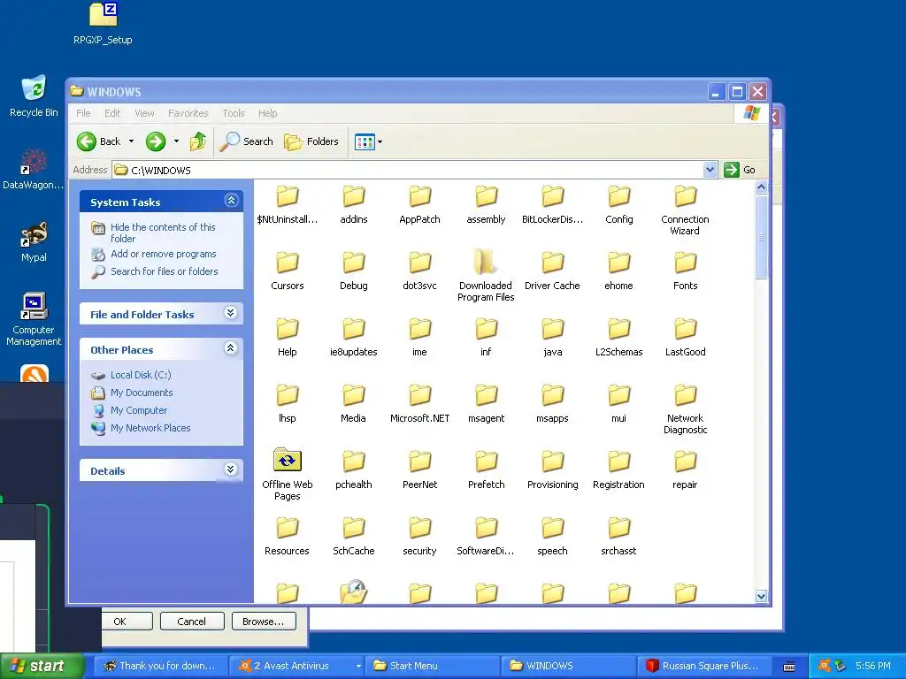
Task: Select the srchasst folder
Action: 618,538
